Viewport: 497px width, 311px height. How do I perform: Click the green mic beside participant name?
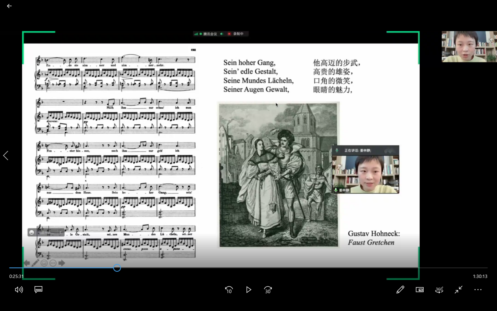(x=336, y=190)
